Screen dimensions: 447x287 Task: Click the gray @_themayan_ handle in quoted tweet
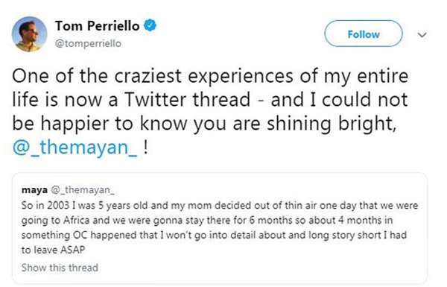(83, 190)
